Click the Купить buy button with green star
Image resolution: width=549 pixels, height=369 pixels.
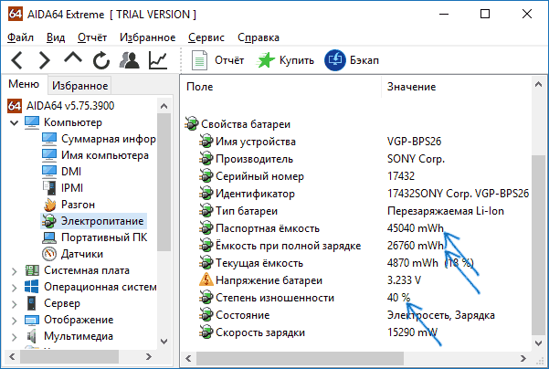[285, 60]
